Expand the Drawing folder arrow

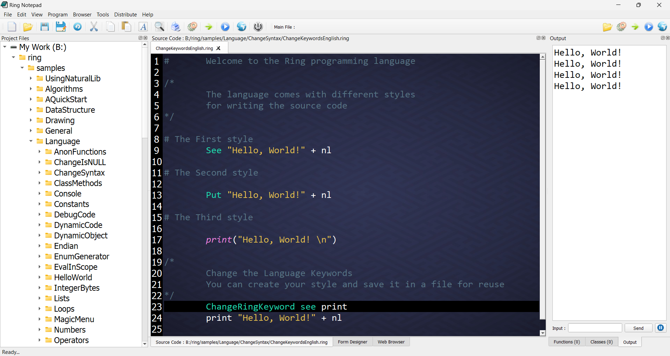pos(31,120)
